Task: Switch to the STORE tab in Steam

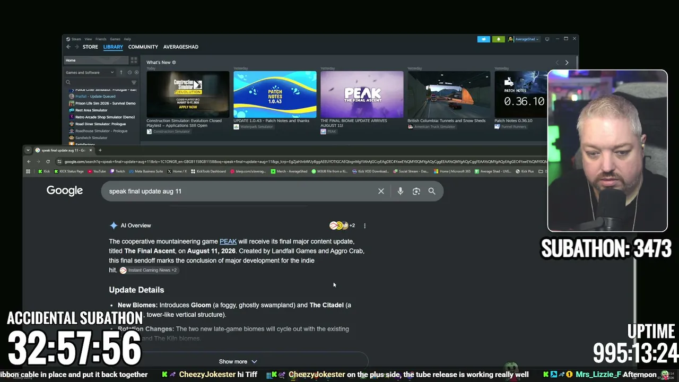Action: (90, 47)
